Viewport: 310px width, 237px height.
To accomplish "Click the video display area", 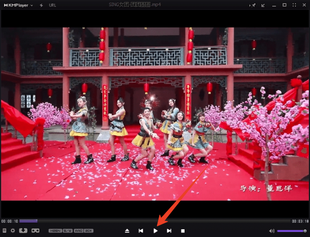I will click(155, 114).
